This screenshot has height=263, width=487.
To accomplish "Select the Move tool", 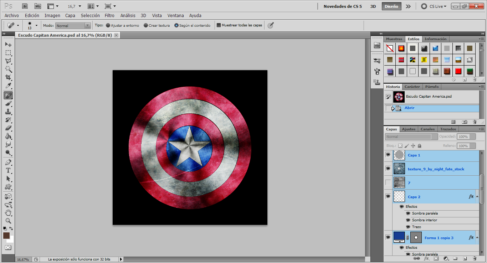I will (8, 44).
